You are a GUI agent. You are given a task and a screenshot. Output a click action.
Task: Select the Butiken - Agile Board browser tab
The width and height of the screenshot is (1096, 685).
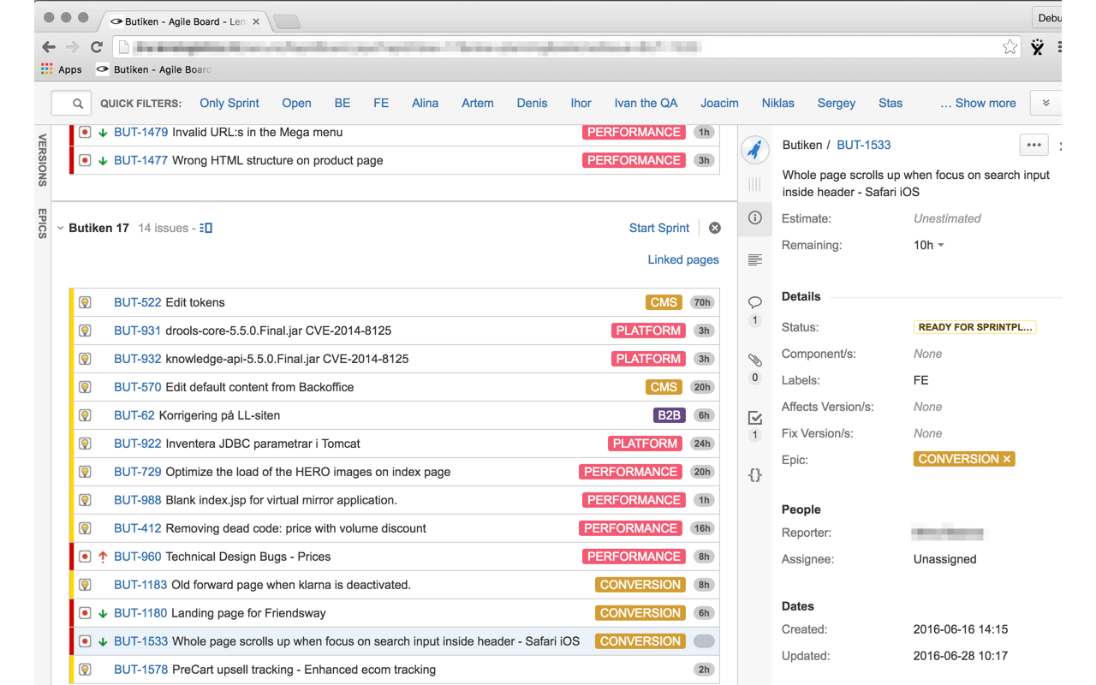183,21
